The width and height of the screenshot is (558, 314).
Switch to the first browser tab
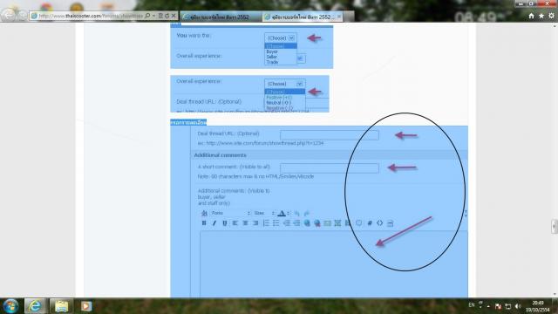[221, 17]
